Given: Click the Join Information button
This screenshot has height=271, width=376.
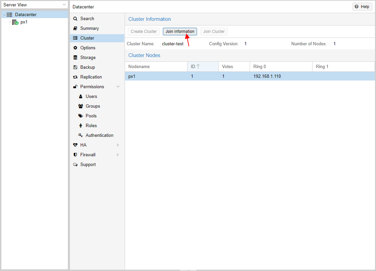Looking at the screenshot, I should 180,32.
